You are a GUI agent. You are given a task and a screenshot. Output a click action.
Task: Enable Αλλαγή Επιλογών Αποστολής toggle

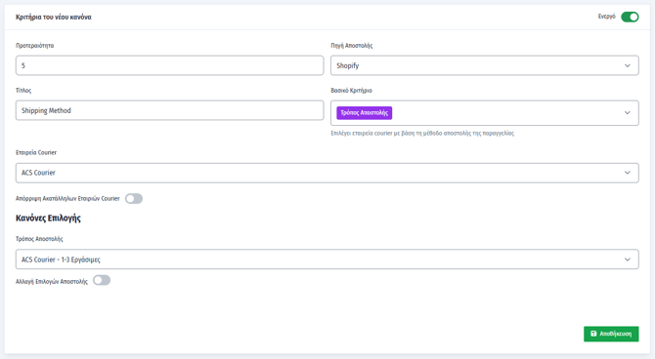tap(102, 280)
